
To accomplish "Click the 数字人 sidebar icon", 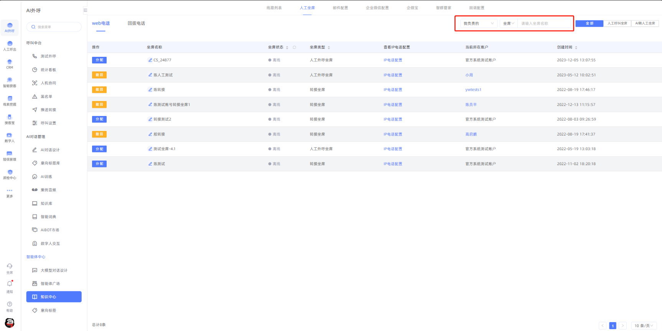I will tap(10, 137).
